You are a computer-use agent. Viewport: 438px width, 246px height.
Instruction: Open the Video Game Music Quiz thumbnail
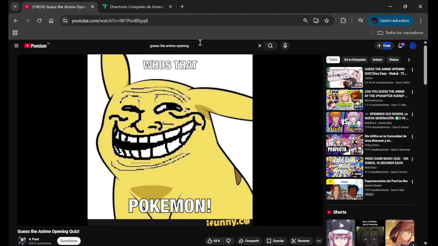click(345, 167)
